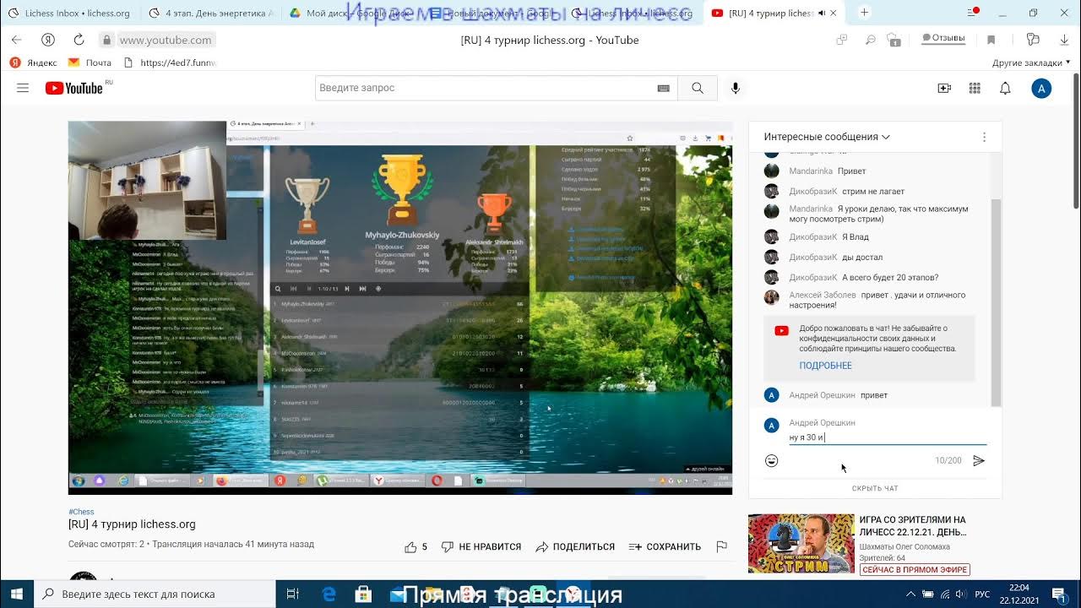The height and width of the screenshot is (608, 1081).
Task: Open the account avatar menu
Action: click(x=1041, y=88)
